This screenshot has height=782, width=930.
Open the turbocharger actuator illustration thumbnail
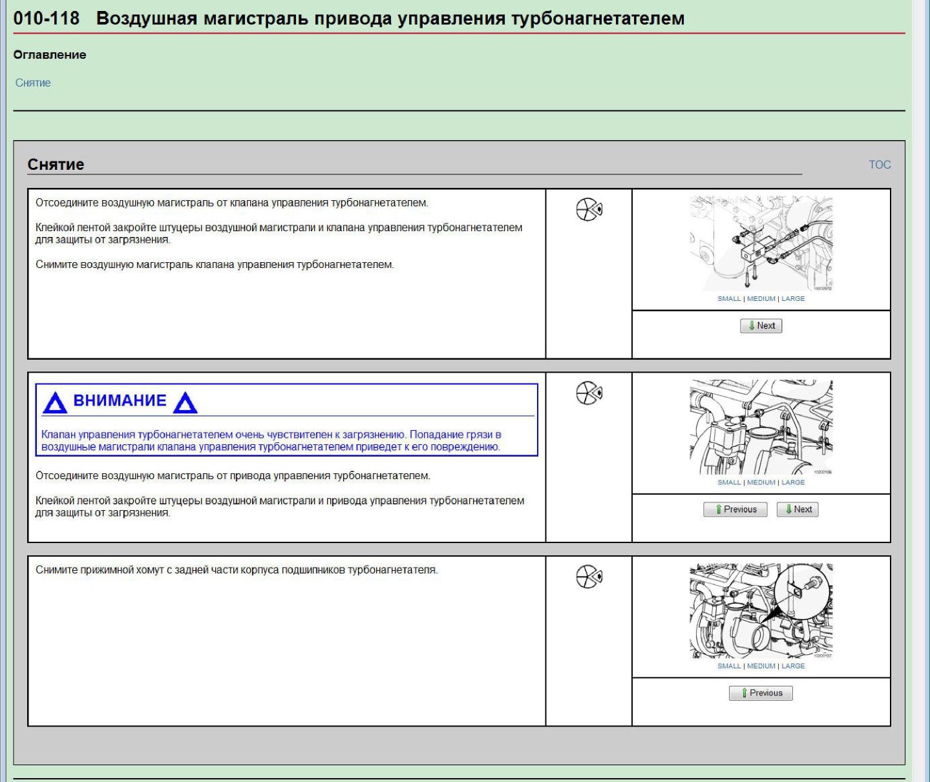tap(761, 427)
